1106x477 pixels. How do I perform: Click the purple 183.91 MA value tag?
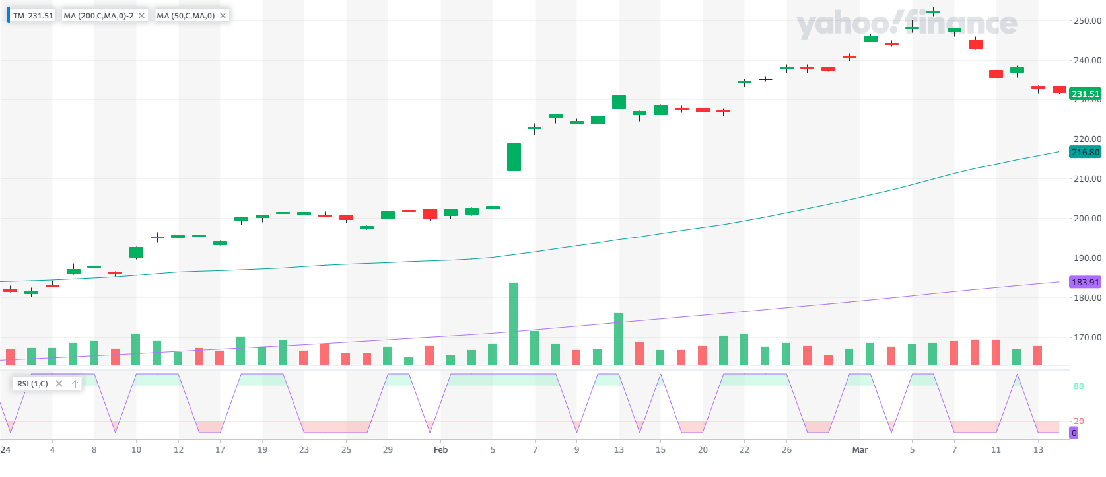click(x=1085, y=282)
